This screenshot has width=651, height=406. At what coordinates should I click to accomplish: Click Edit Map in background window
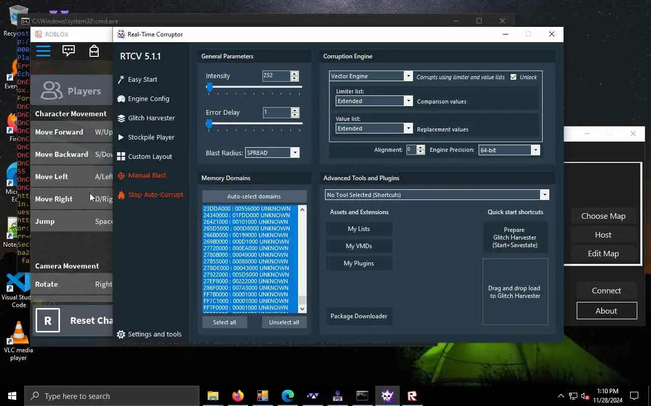603,254
